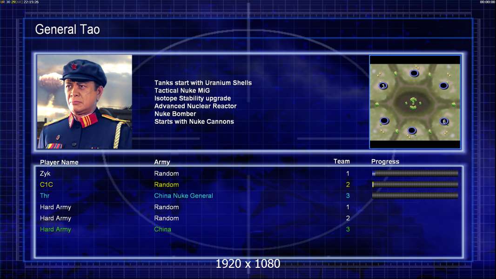The width and height of the screenshot is (496, 279).
Task: Click start position 3 on the minimap
Action: click(383, 86)
